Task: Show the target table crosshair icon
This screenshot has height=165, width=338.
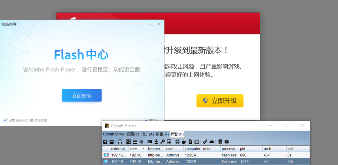Action: 142,142
